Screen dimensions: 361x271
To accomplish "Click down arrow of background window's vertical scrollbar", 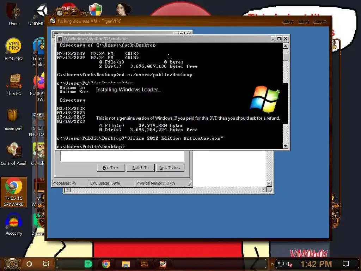I will pos(269,183).
